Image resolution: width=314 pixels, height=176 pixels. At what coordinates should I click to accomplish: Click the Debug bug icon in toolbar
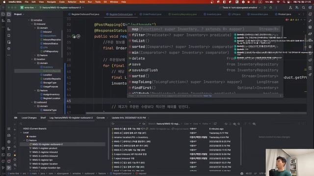pyautogui.click(x=270, y=8)
